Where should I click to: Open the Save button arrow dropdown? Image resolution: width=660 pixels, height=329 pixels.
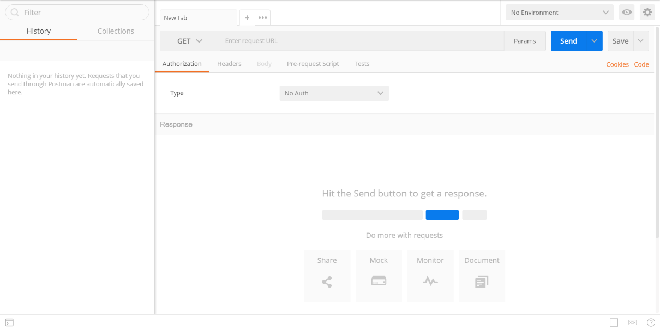point(641,41)
